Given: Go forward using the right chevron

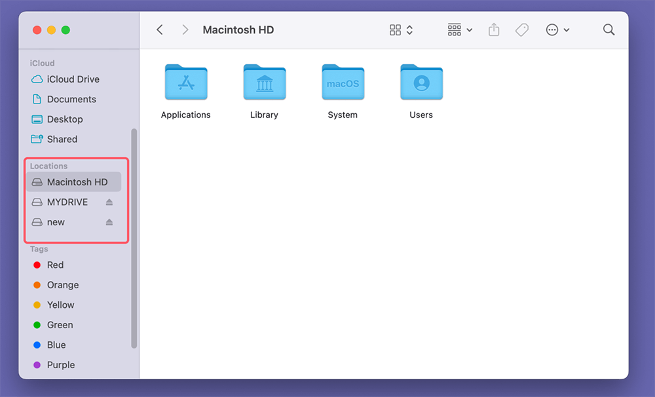Looking at the screenshot, I should pyautogui.click(x=185, y=29).
